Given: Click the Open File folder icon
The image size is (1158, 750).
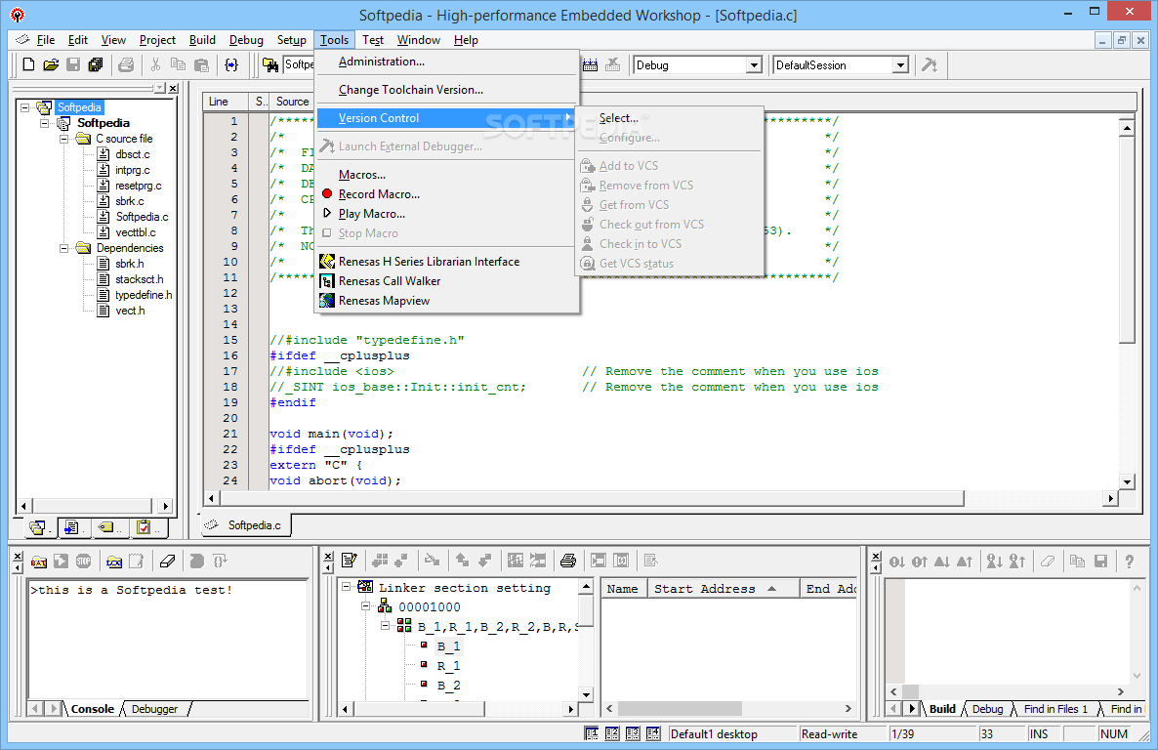Looking at the screenshot, I should coord(51,65).
